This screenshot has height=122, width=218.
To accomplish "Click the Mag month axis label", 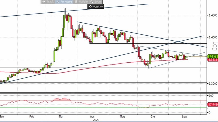I will click(x=122, y=116).
